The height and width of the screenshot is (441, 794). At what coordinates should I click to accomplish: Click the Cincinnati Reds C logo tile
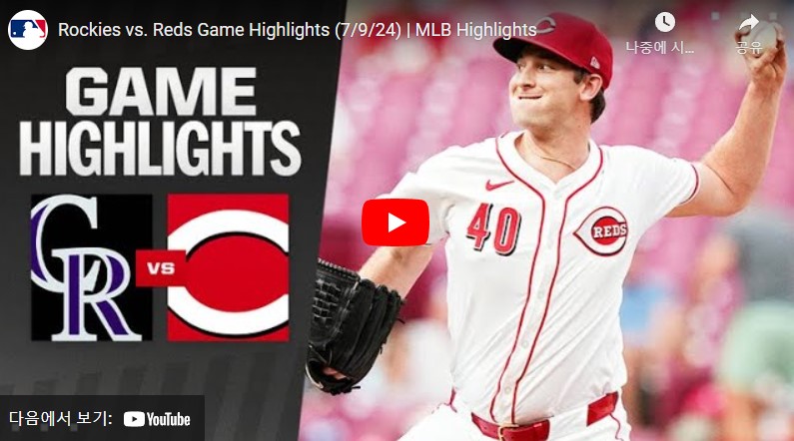click(228, 267)
